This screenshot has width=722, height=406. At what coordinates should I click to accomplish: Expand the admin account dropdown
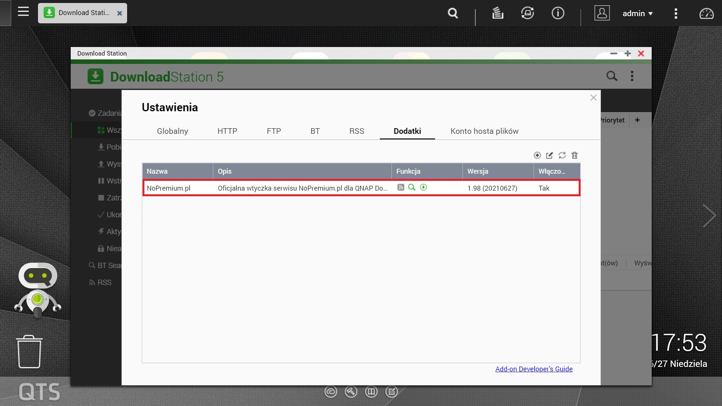pos(637,14)
